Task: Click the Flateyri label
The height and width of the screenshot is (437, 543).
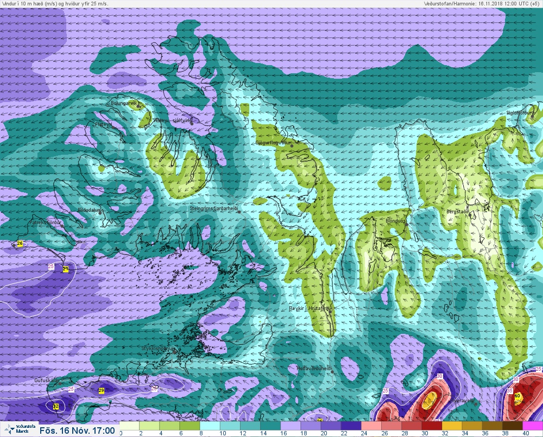Action: [x=104, y=124]
